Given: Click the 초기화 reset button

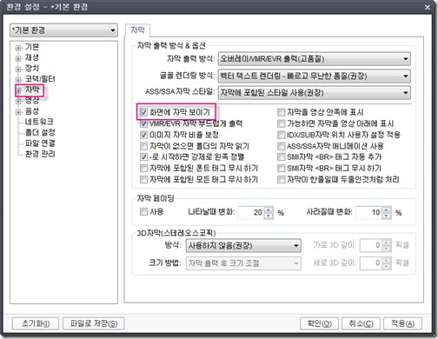Looking at the screenshot, I should click(x=36, y=323).
